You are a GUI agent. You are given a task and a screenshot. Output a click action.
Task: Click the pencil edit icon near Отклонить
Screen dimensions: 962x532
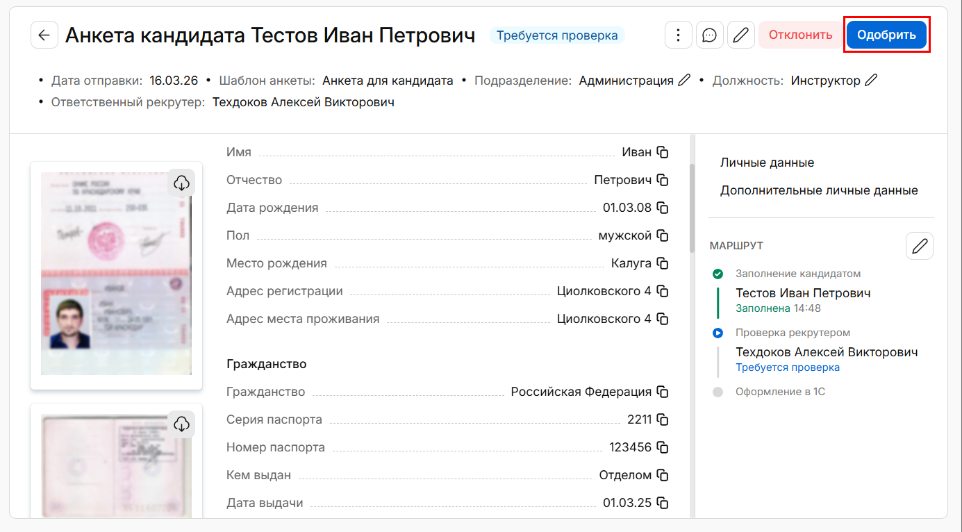(740, 35)
